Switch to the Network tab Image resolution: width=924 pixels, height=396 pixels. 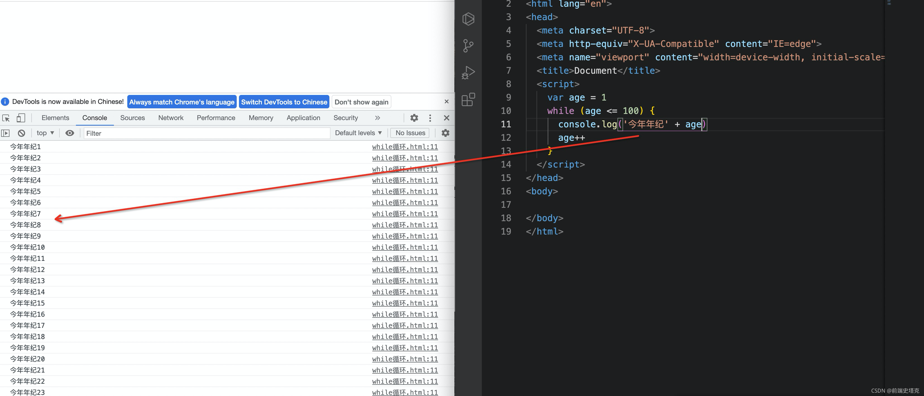pyautogui.click(x=171, y=118)
